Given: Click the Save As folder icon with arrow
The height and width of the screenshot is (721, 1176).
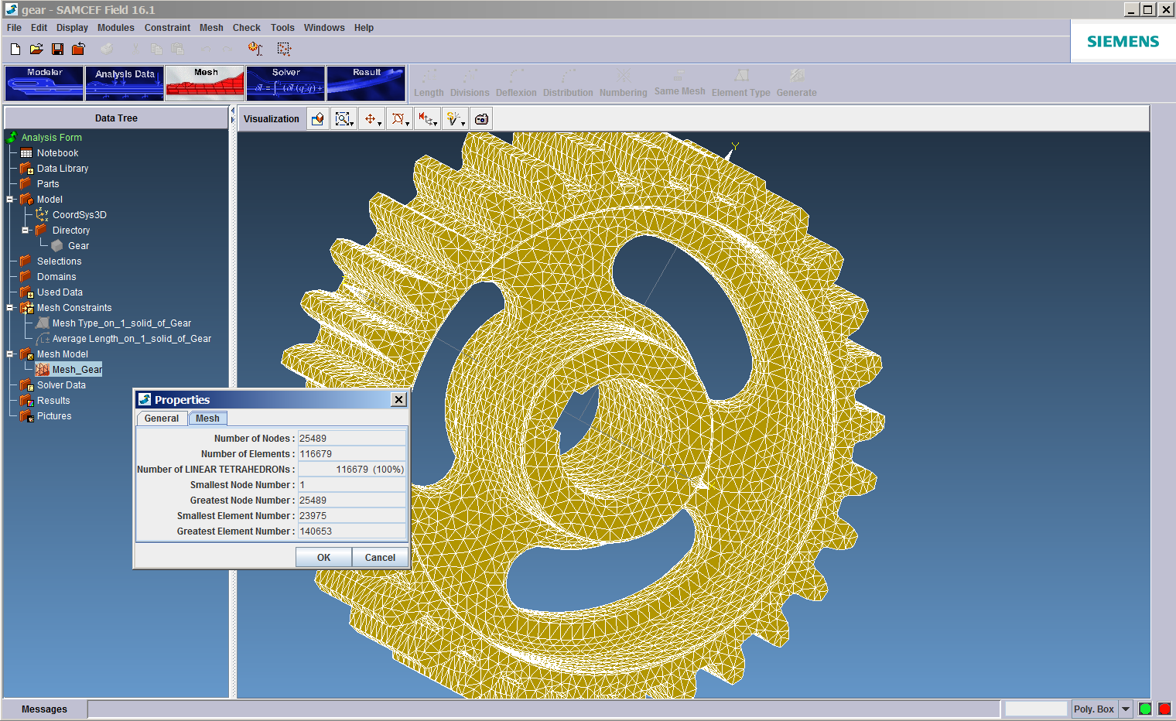Looking at the screenshot, I should [x=78, y=49].
